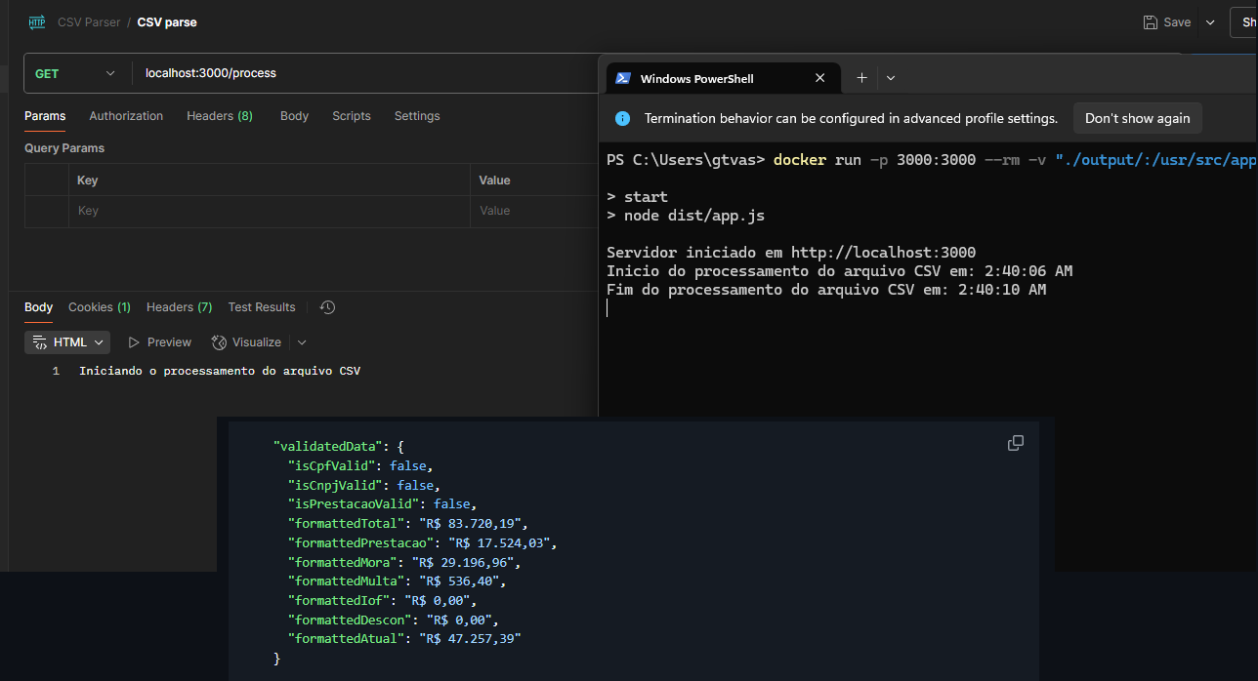Click the 'Fim do processamento' terminal line

click(x=826, y=290)
